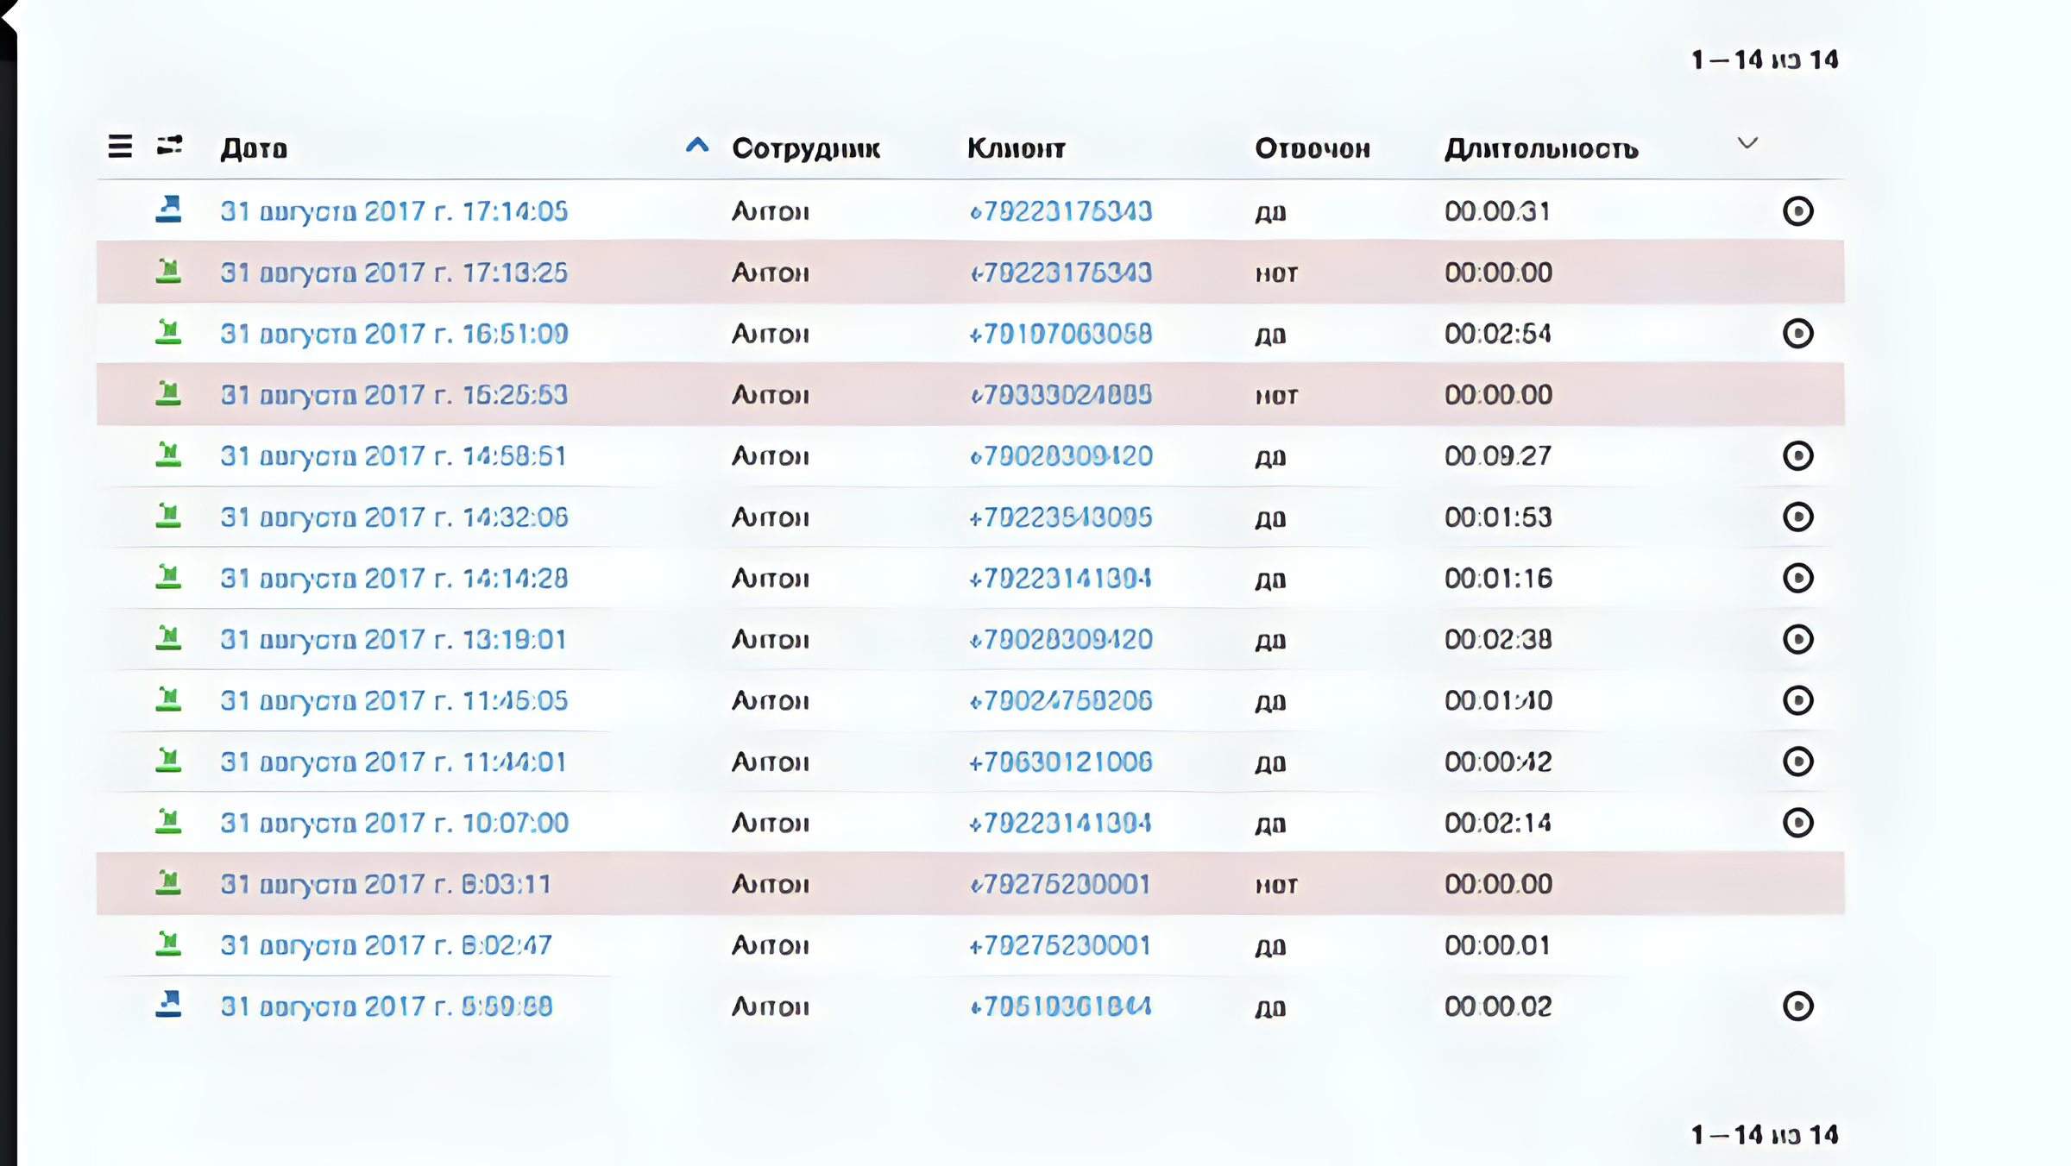Open call dated 31 августа 2017 г. 17:14:05
The width and height of the screenshot is (2071, 1166).
coord(394,211)
